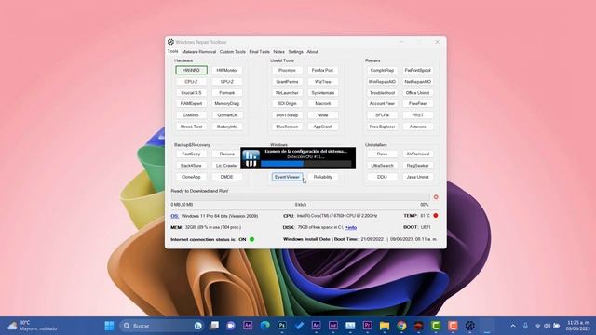
Task: Click the OS link in system info
Action: (174, 216)
